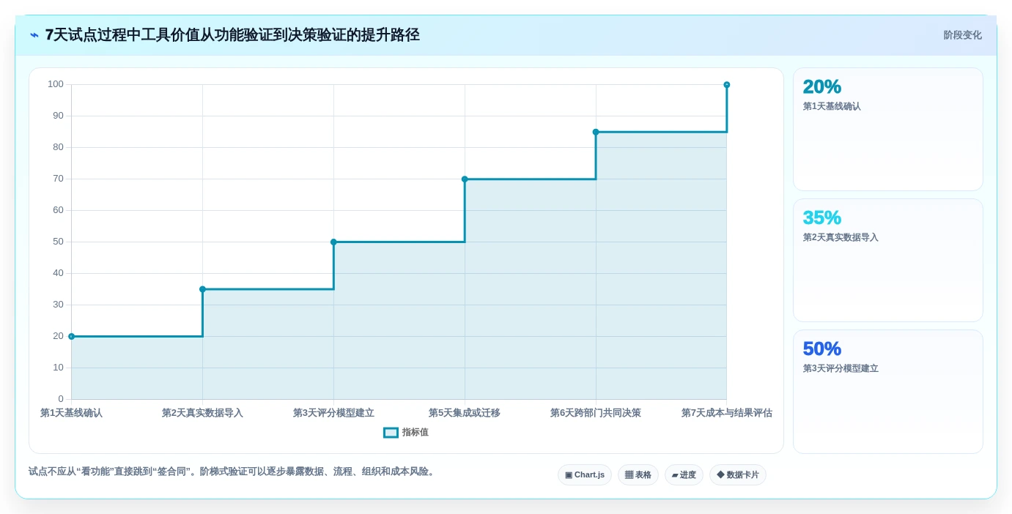Screen dimensions: 1012x514
Task: Click the y-axis value 80
Action: pos(58,147)
